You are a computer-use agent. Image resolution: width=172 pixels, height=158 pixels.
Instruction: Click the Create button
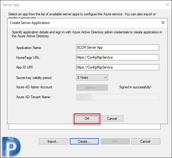tap(84, 141)
